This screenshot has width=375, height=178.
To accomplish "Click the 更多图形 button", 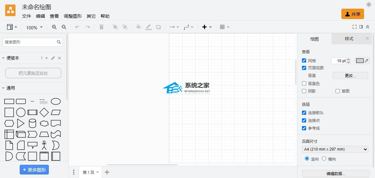I will coord(34,170).
